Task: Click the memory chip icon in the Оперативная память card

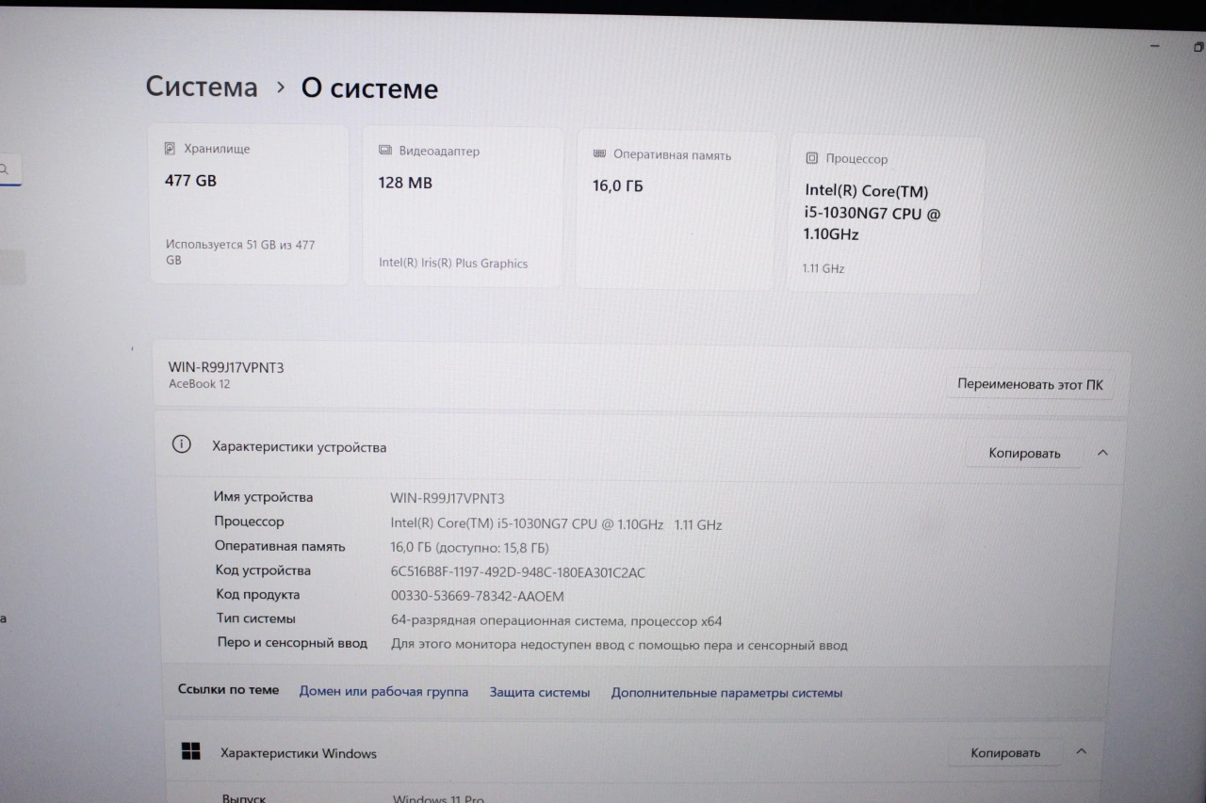Action: click(599, 153)
